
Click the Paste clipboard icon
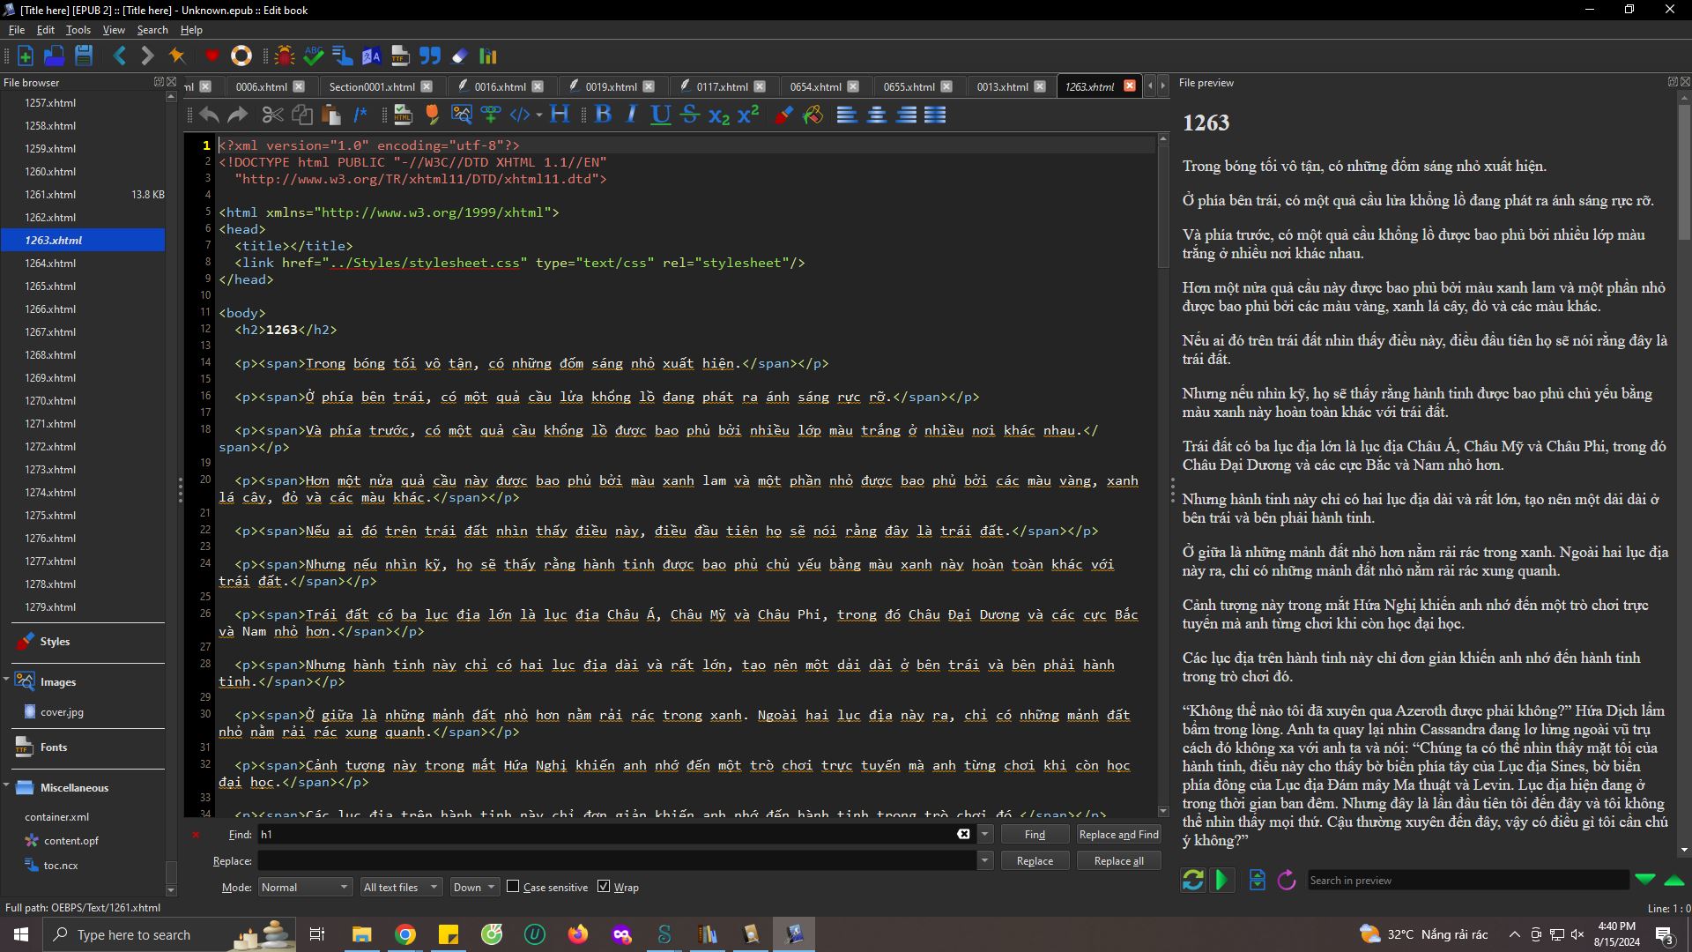pyautogui.click(x=331, y=115)
